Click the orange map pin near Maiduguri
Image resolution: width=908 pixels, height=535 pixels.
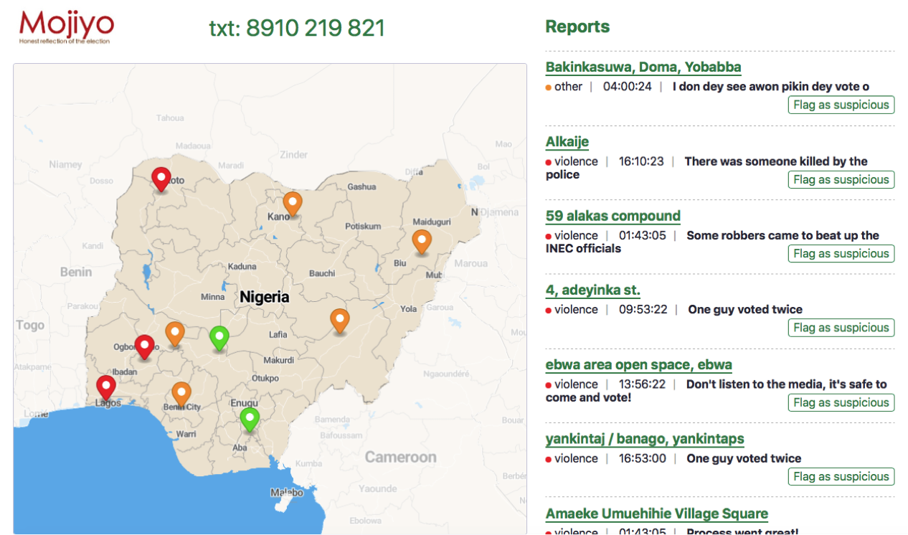point(422,242)
